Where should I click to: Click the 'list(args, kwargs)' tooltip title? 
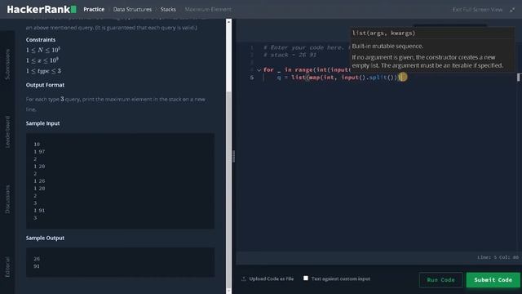(383, 33)
